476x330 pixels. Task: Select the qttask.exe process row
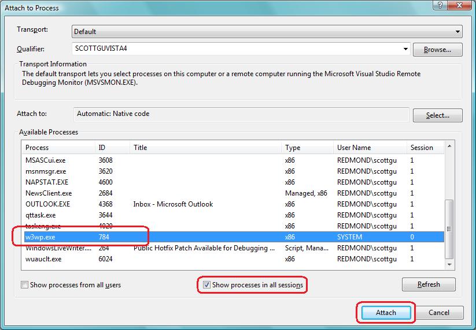pos(233,215)
